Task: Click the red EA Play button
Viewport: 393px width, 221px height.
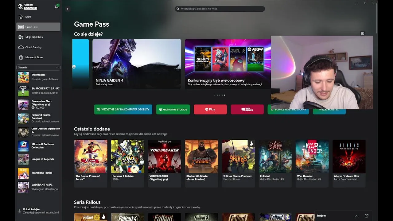Action: 210,110
